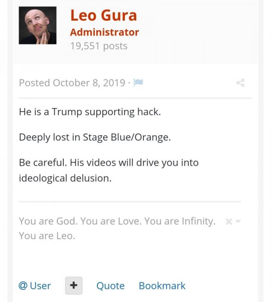This screenshot has width=271, height=302.
Task: Click the "You are Leo." signature line
Action: pyautogui.click(x=47, y=236)
